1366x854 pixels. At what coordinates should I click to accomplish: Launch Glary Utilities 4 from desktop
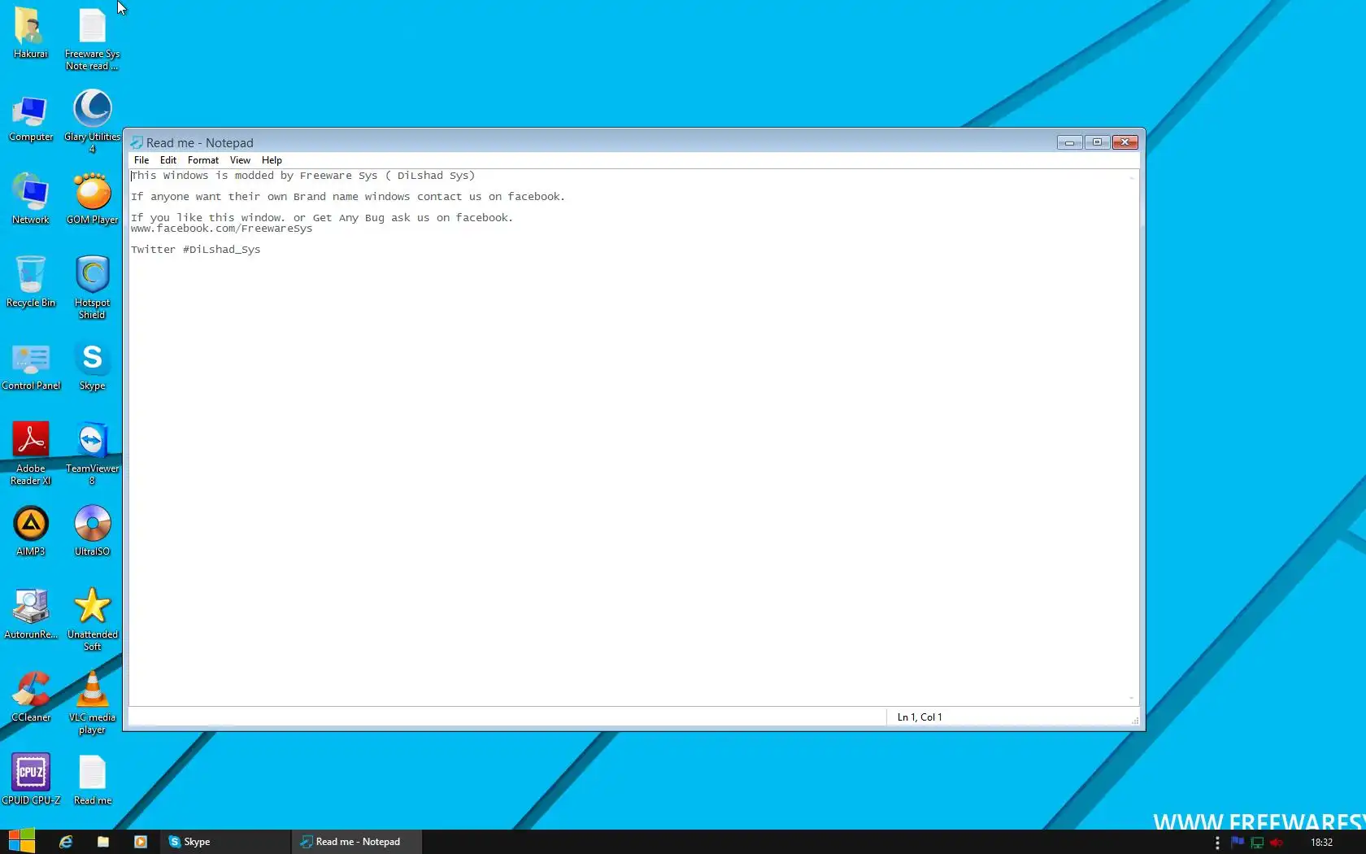click(92, 120)
